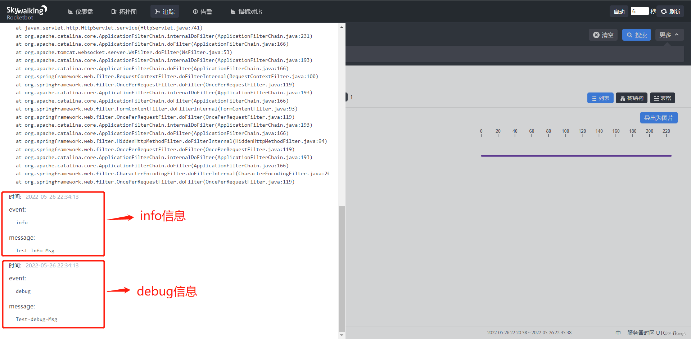Click the 中 language switch

pyautogui.click(x=618, y=333)
